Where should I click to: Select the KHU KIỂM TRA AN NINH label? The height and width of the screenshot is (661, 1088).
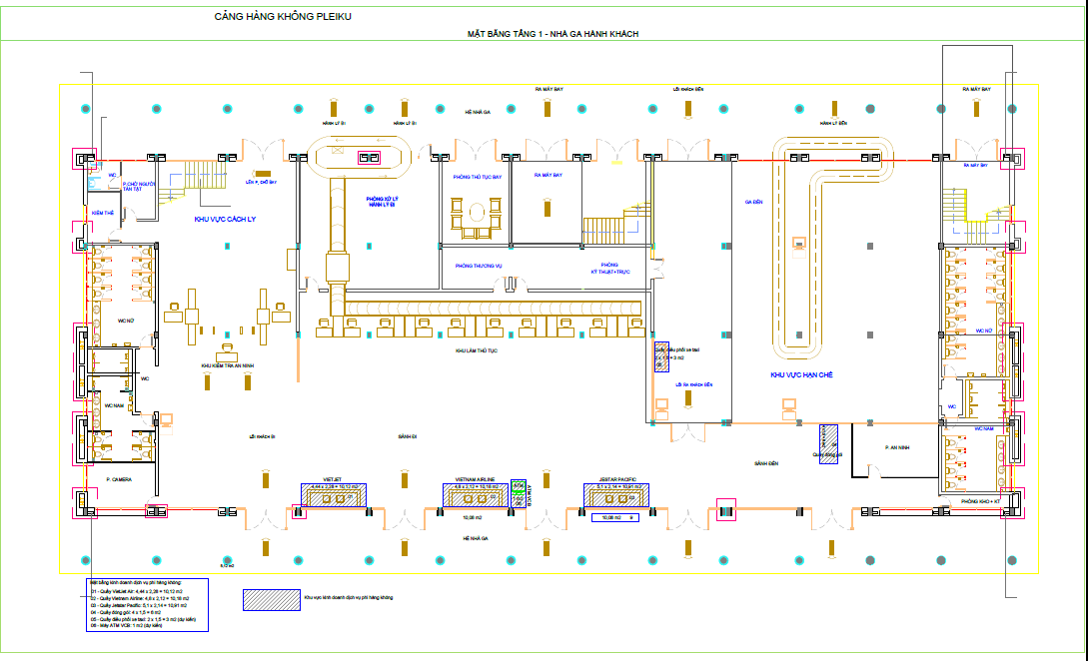point(228,366)
